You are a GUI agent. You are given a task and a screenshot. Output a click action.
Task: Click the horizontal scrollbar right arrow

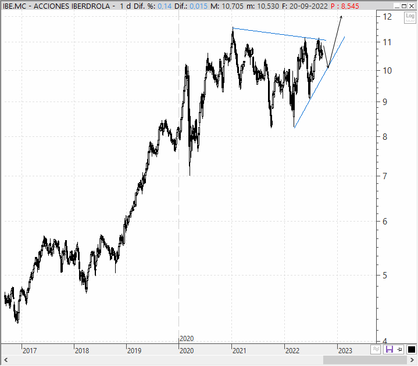[x=412, y=360]
